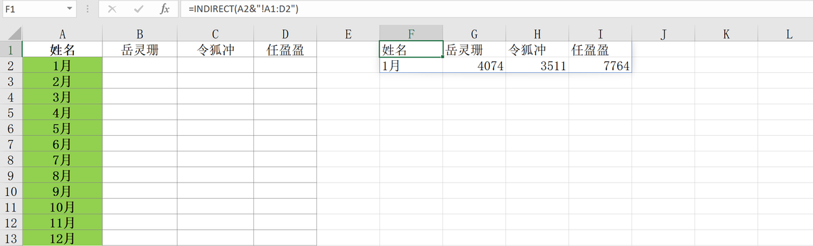Viewport: 813px width, 246px height.
Task: Click cell with value 7764
Action: click(600, 66)
